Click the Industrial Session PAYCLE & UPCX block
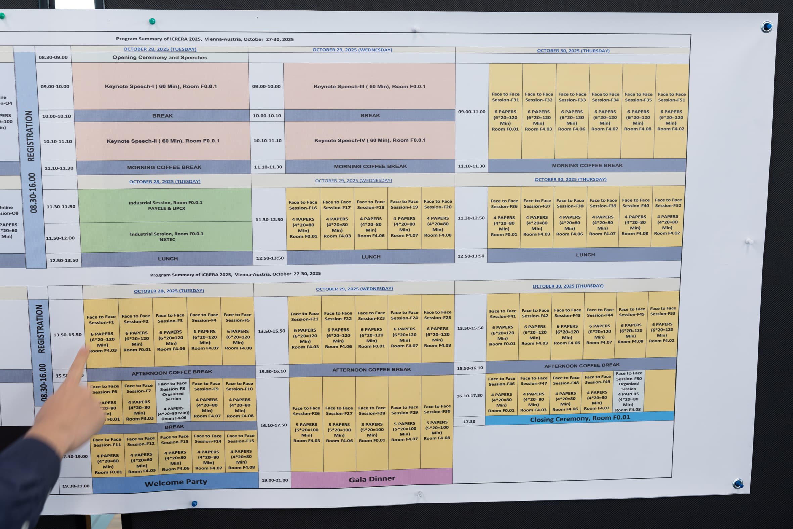The height and width of the screenshot is (529, 793). tap(165, 206)
